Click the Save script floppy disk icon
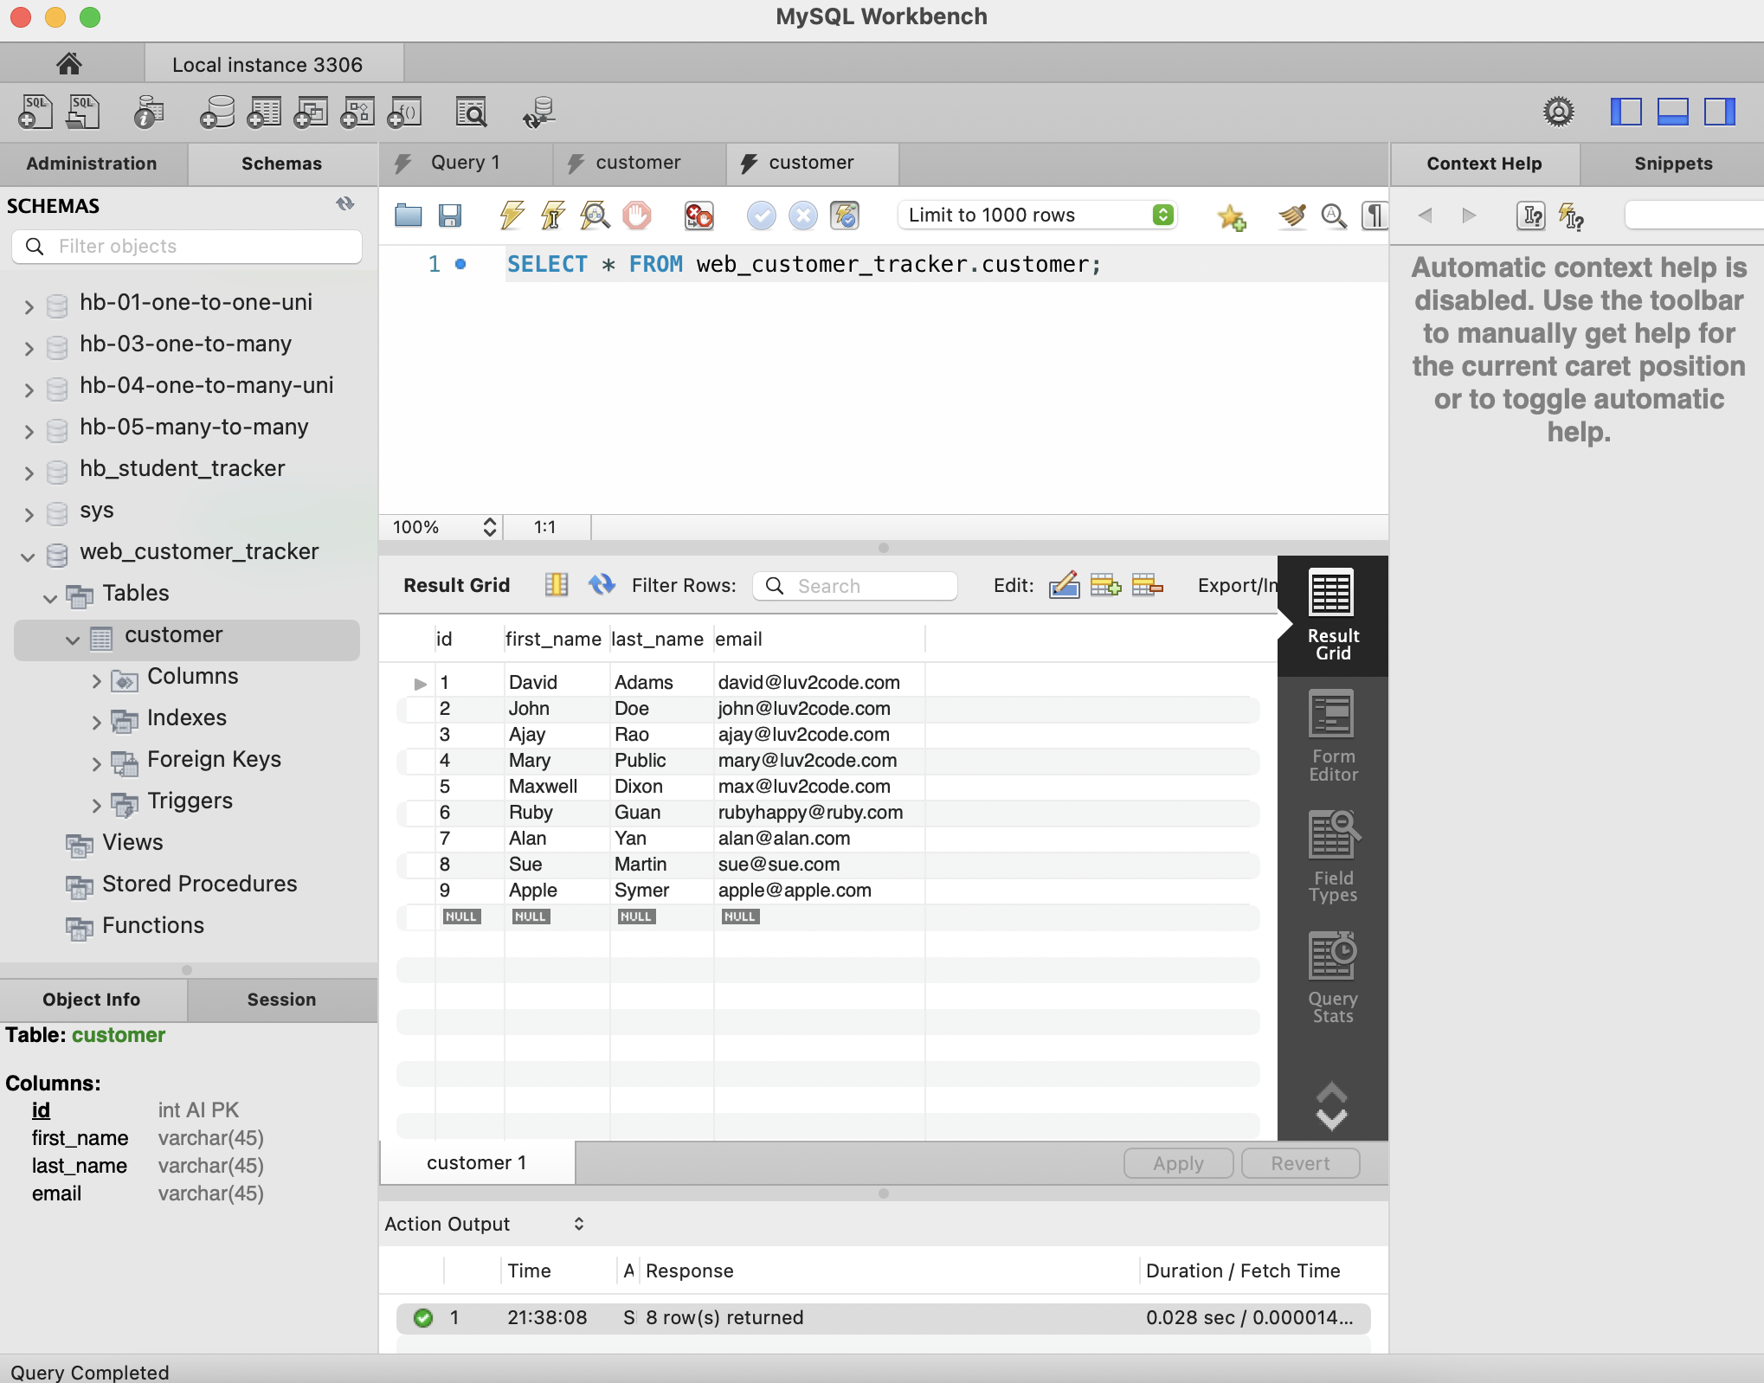 click(450, 215)
